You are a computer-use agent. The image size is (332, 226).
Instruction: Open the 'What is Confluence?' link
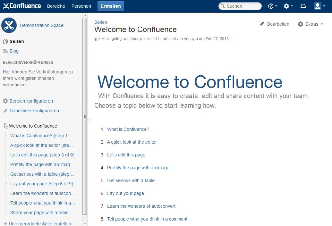click(128, 129)
